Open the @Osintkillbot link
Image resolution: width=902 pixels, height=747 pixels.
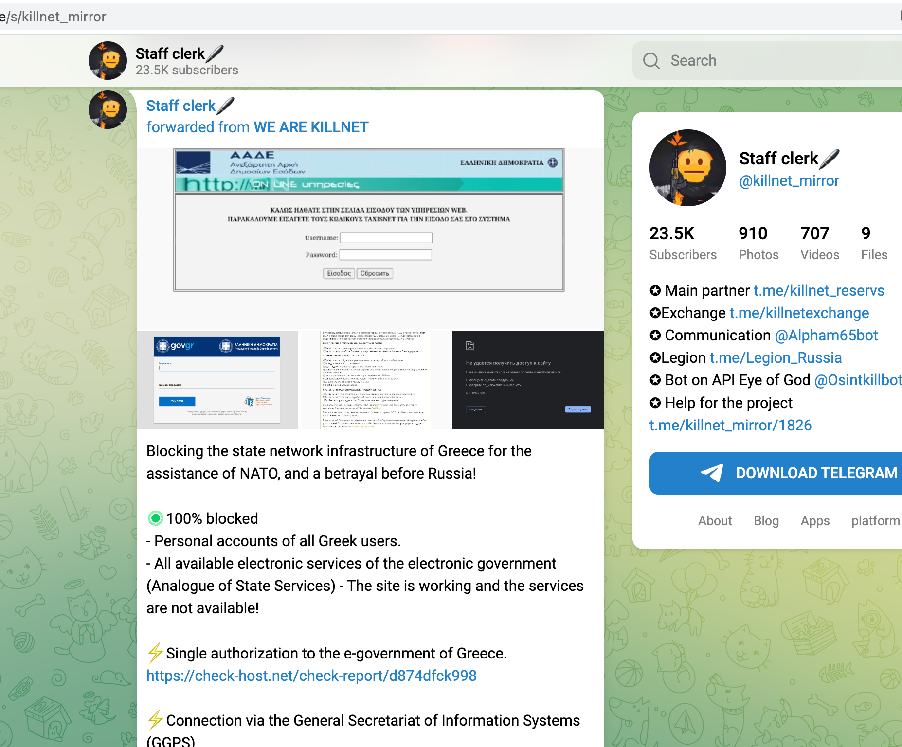pos(858,380)
